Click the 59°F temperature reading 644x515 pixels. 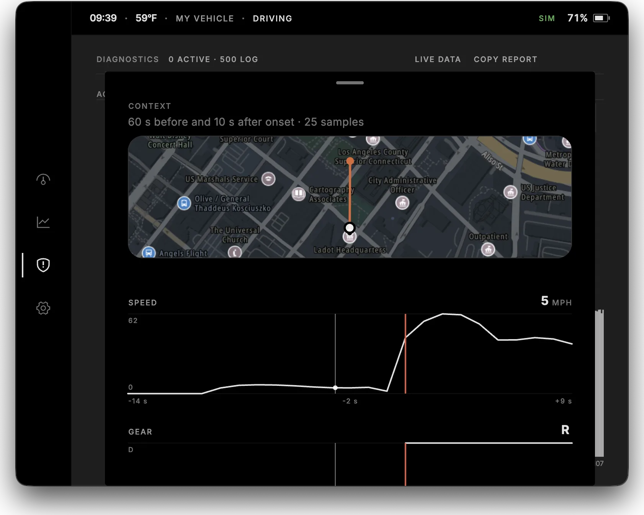point(146,18)
